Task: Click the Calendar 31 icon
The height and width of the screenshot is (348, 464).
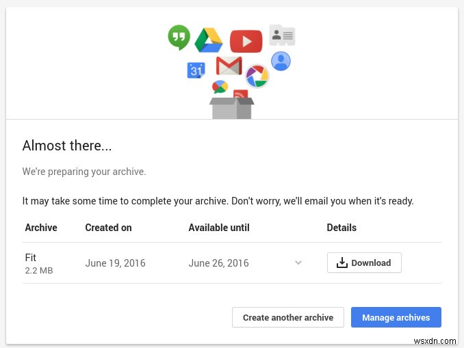Action: click(x=196, y=70)
